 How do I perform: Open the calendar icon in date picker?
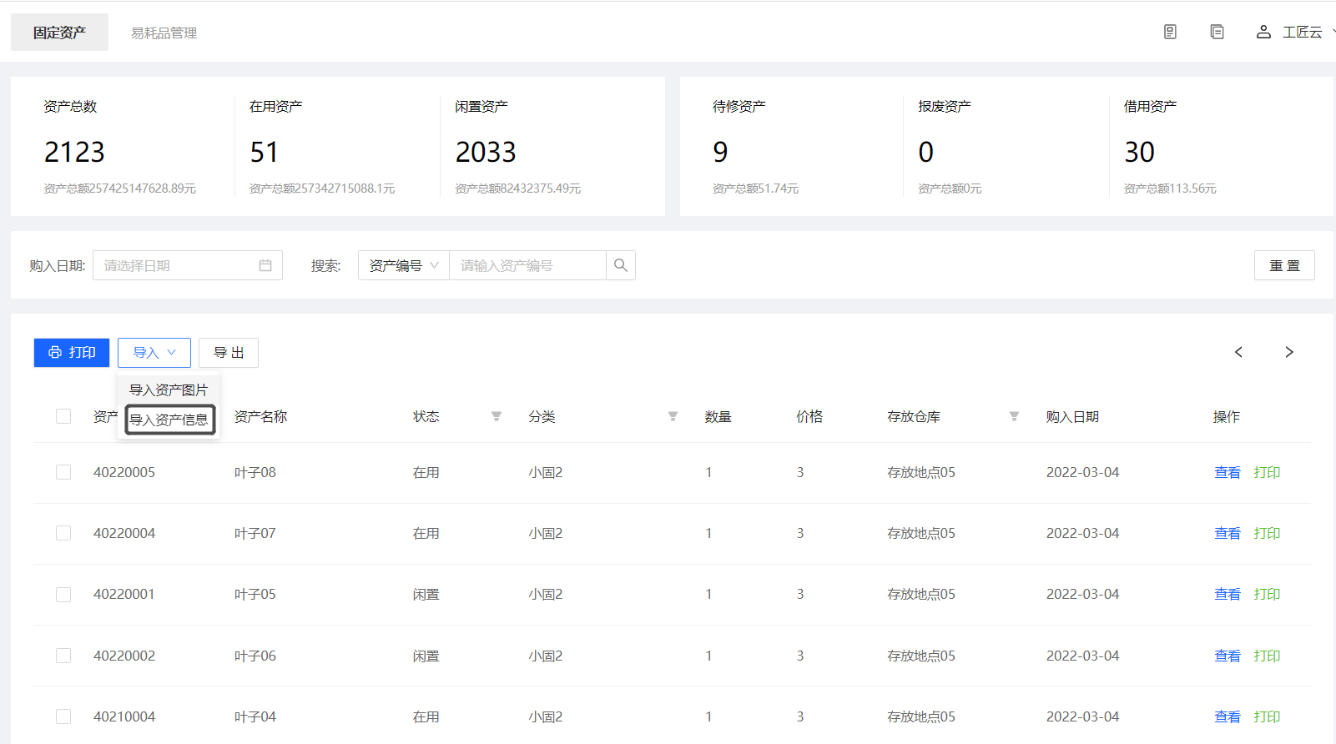tap(265, 265)
